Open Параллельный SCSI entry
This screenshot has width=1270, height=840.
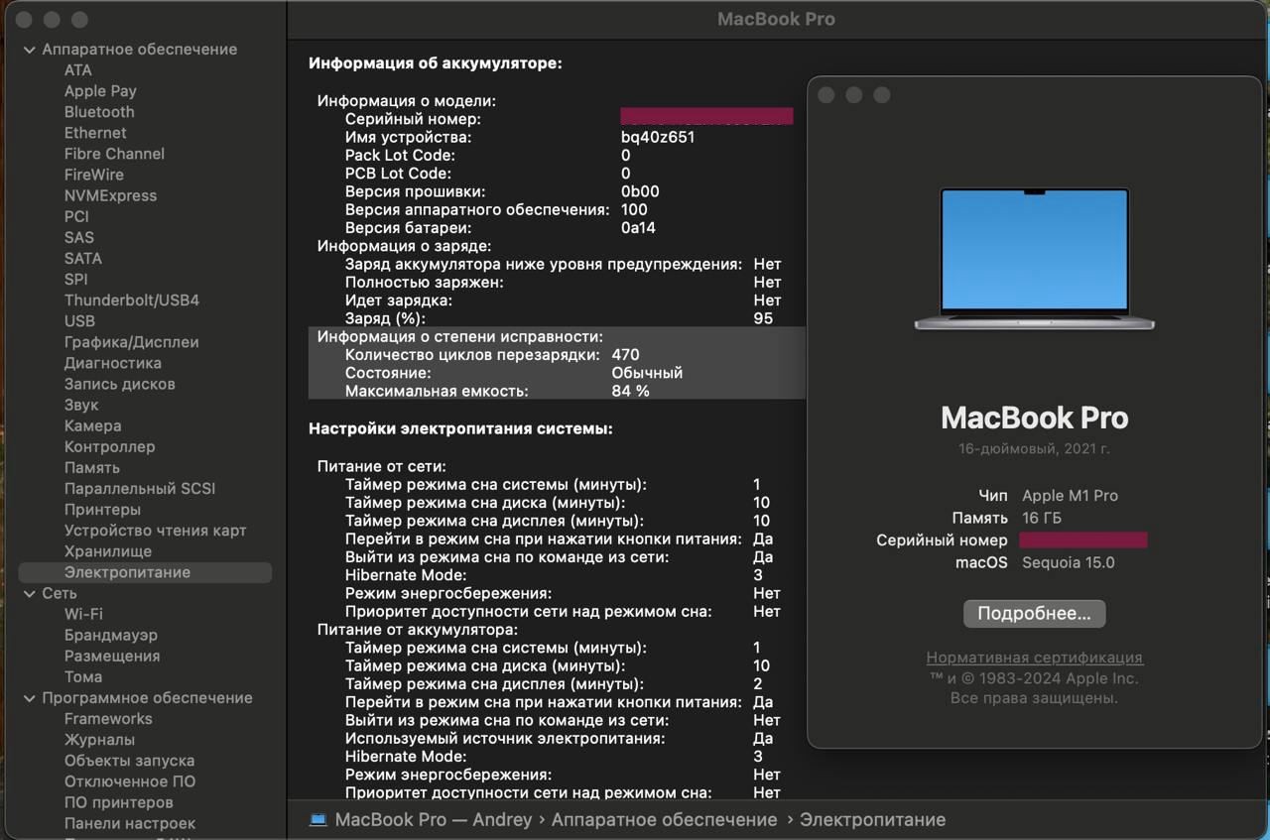point(140,488)
